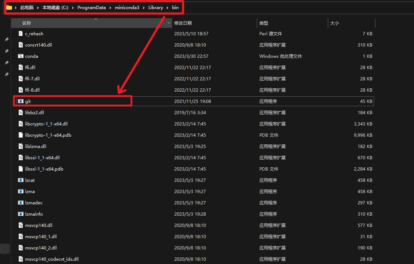Navigate to Library in the breadcrumb path
The width and height of the screenshot is (414, 264).
click(x=155, y=8)
